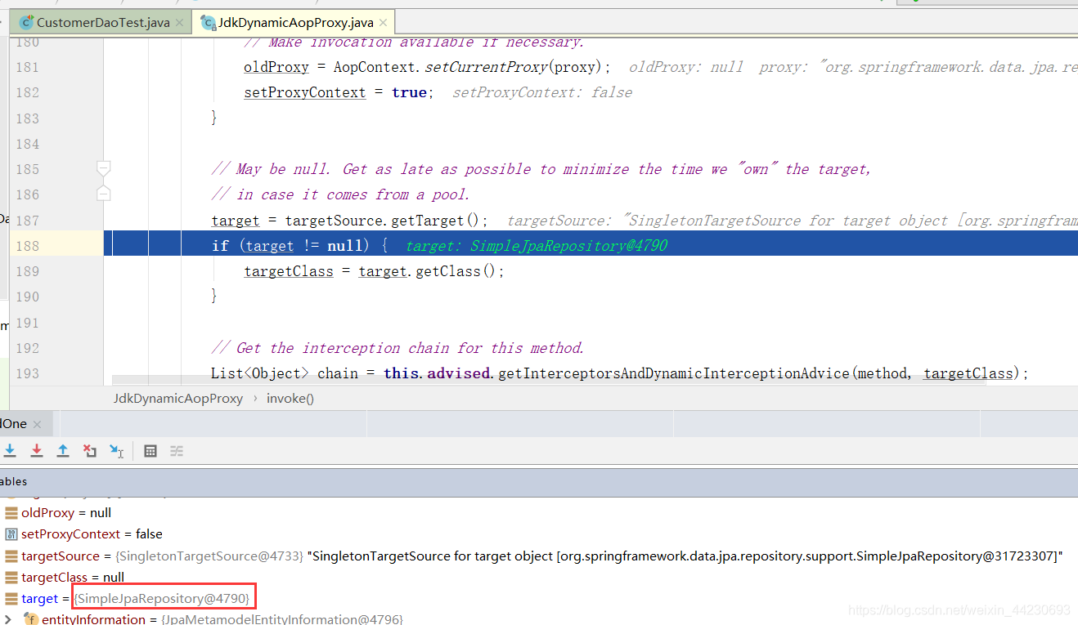Close the debug session tab ending in One
Screen dimensions: 1078x625
click(x=38, y=424)
